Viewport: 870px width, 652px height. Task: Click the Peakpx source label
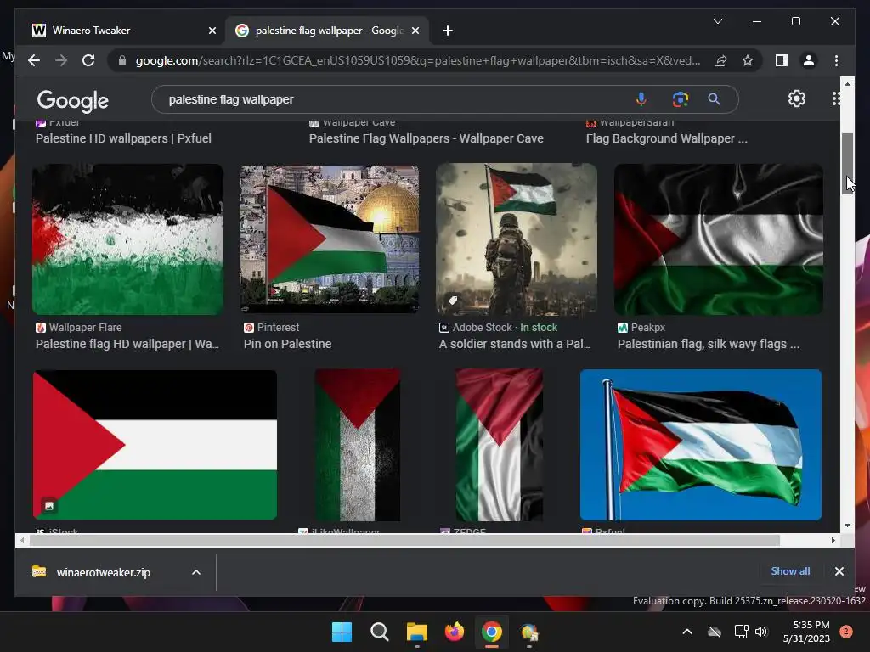648,328
